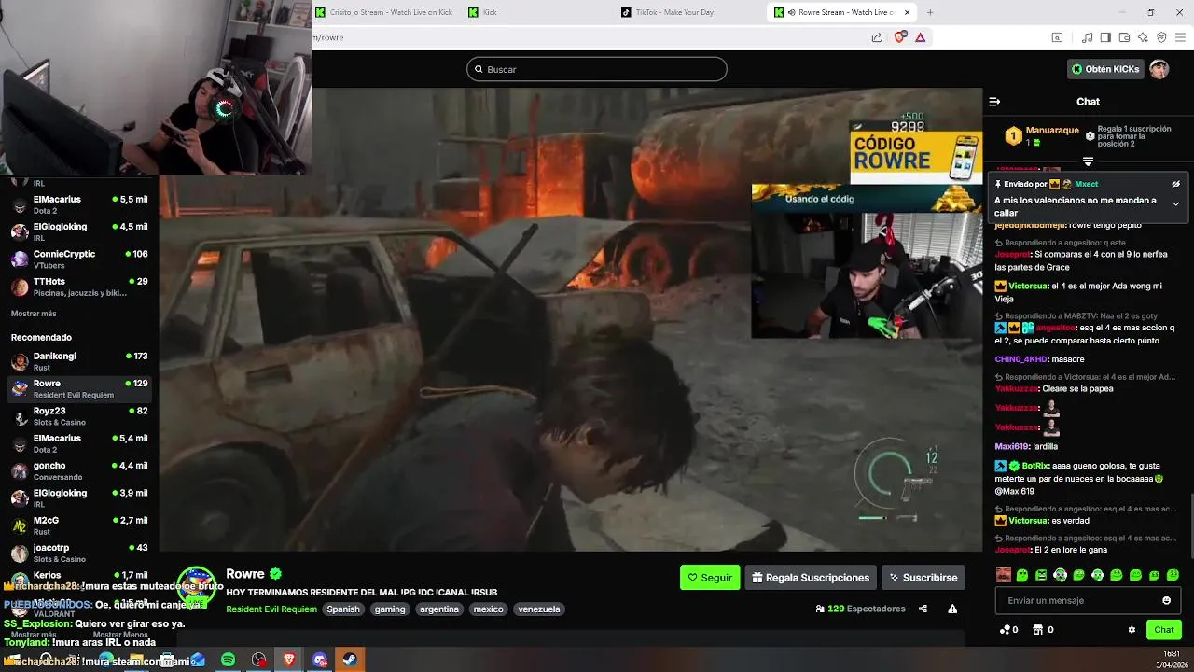This screenshot has height=672, width=1194.
Task: Open the Brave Wallet icon
Action: [1124, 37]
